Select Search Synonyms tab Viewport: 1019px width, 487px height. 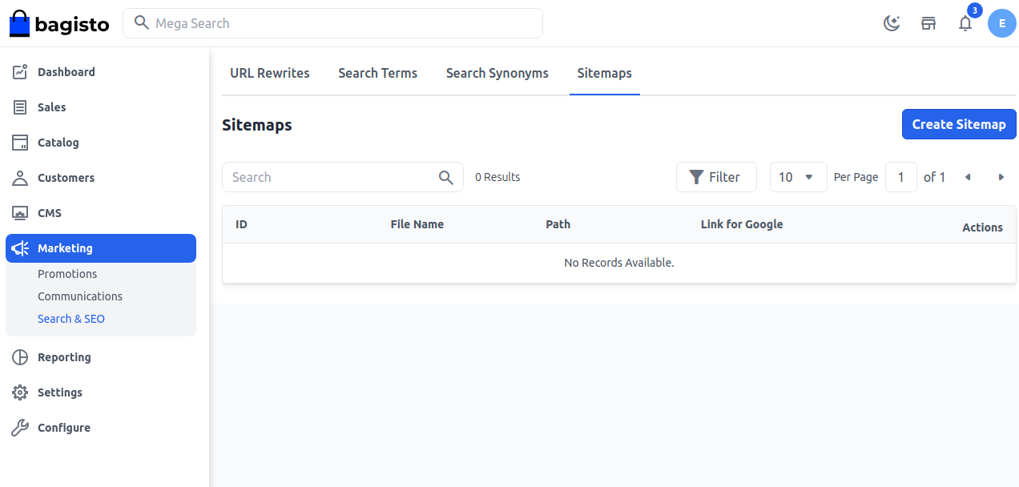(497, 73)
